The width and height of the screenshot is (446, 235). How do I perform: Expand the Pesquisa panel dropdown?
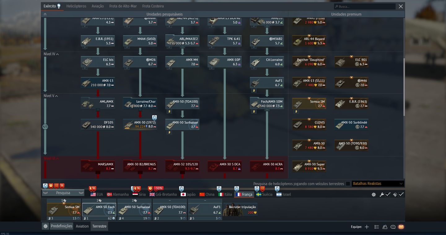(63, 193)
